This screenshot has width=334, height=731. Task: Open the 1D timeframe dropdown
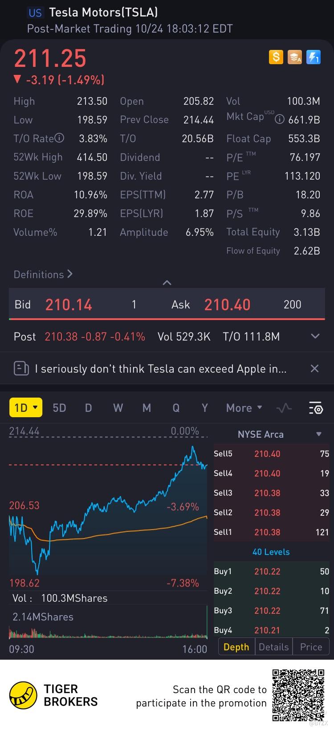coord(26,407)
